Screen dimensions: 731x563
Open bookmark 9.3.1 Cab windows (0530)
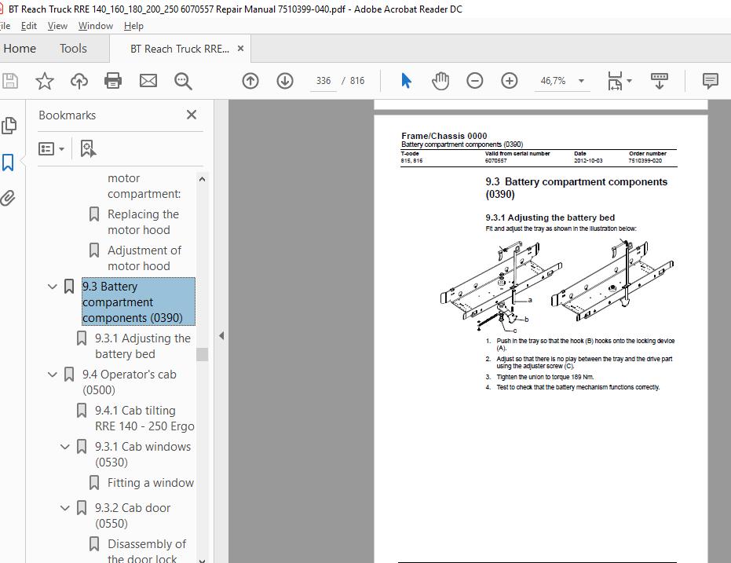click(x=143, y=455)
